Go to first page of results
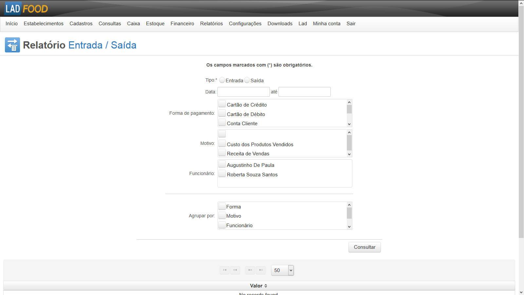The image size is (524, 295). click(225, 270)
